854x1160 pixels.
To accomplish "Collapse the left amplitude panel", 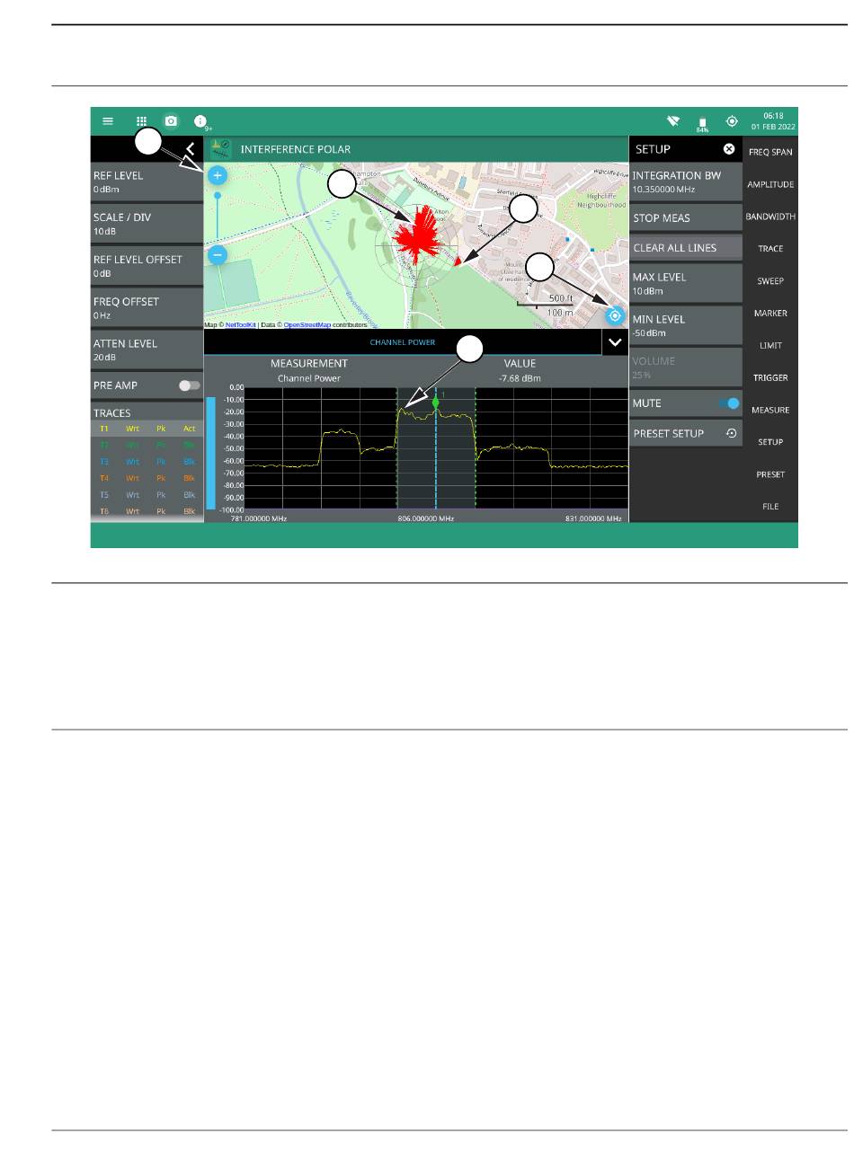I will click(190, 149).
